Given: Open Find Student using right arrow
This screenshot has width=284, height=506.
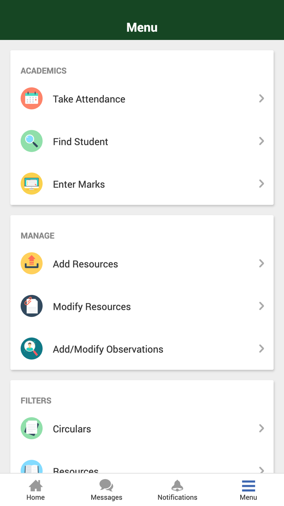Looking at the screenshot, I should click(262, 141).
